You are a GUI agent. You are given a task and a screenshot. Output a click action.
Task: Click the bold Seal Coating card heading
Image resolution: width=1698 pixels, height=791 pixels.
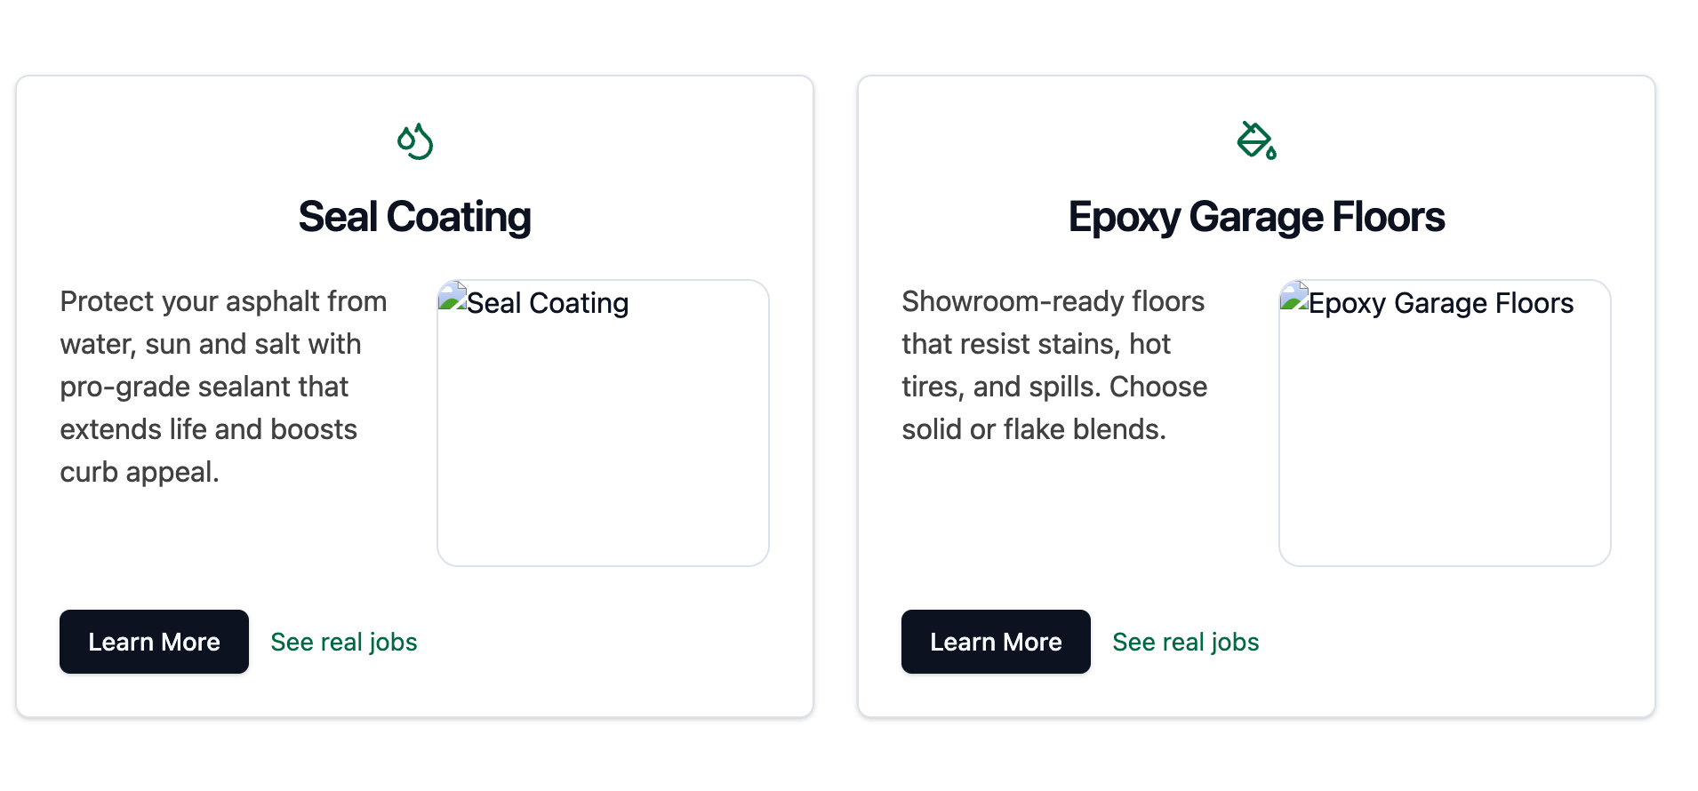tap(414, 217)
